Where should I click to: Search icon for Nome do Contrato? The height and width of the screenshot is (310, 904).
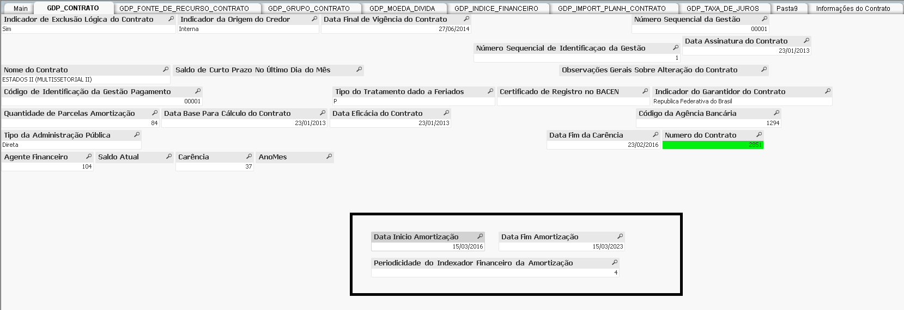pos(166,70)
